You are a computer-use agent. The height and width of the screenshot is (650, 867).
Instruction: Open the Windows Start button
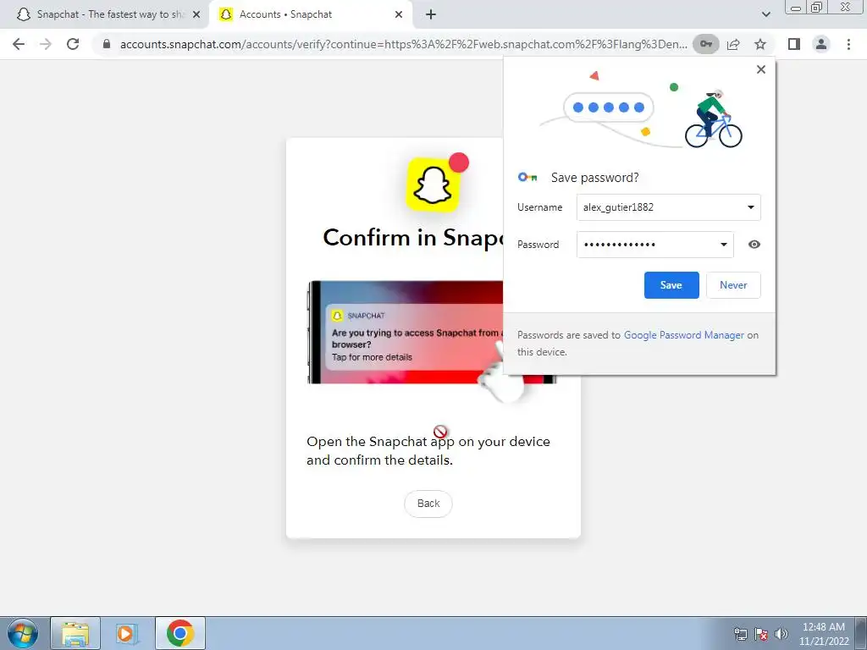[x=23, y=633]
